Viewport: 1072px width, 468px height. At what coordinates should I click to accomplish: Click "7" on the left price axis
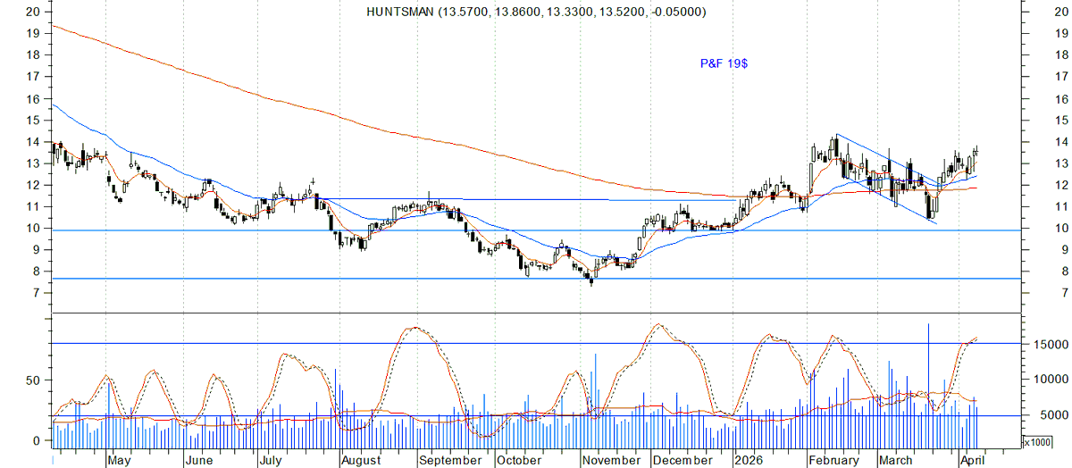click(37, 293)
